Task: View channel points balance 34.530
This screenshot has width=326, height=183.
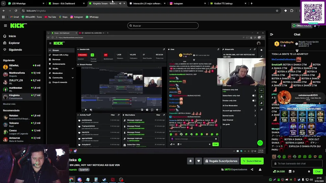Action: tap(279, 172)
